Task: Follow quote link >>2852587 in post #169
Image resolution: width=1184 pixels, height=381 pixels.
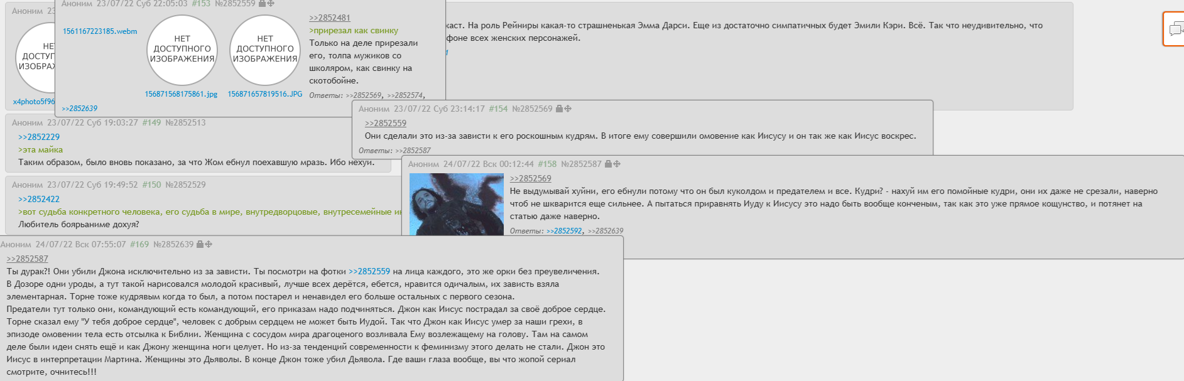Action: tap(28, 259)
